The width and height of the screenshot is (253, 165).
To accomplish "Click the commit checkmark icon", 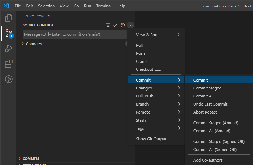I will click(x=115, y=25).
